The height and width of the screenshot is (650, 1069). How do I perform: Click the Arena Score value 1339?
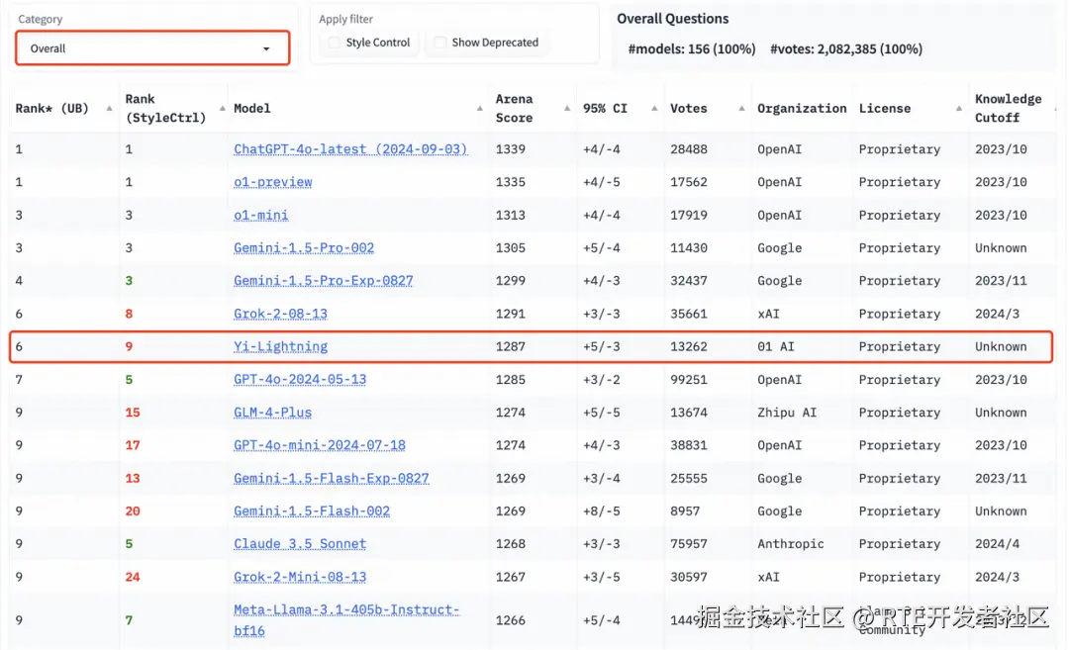point(511,149)
